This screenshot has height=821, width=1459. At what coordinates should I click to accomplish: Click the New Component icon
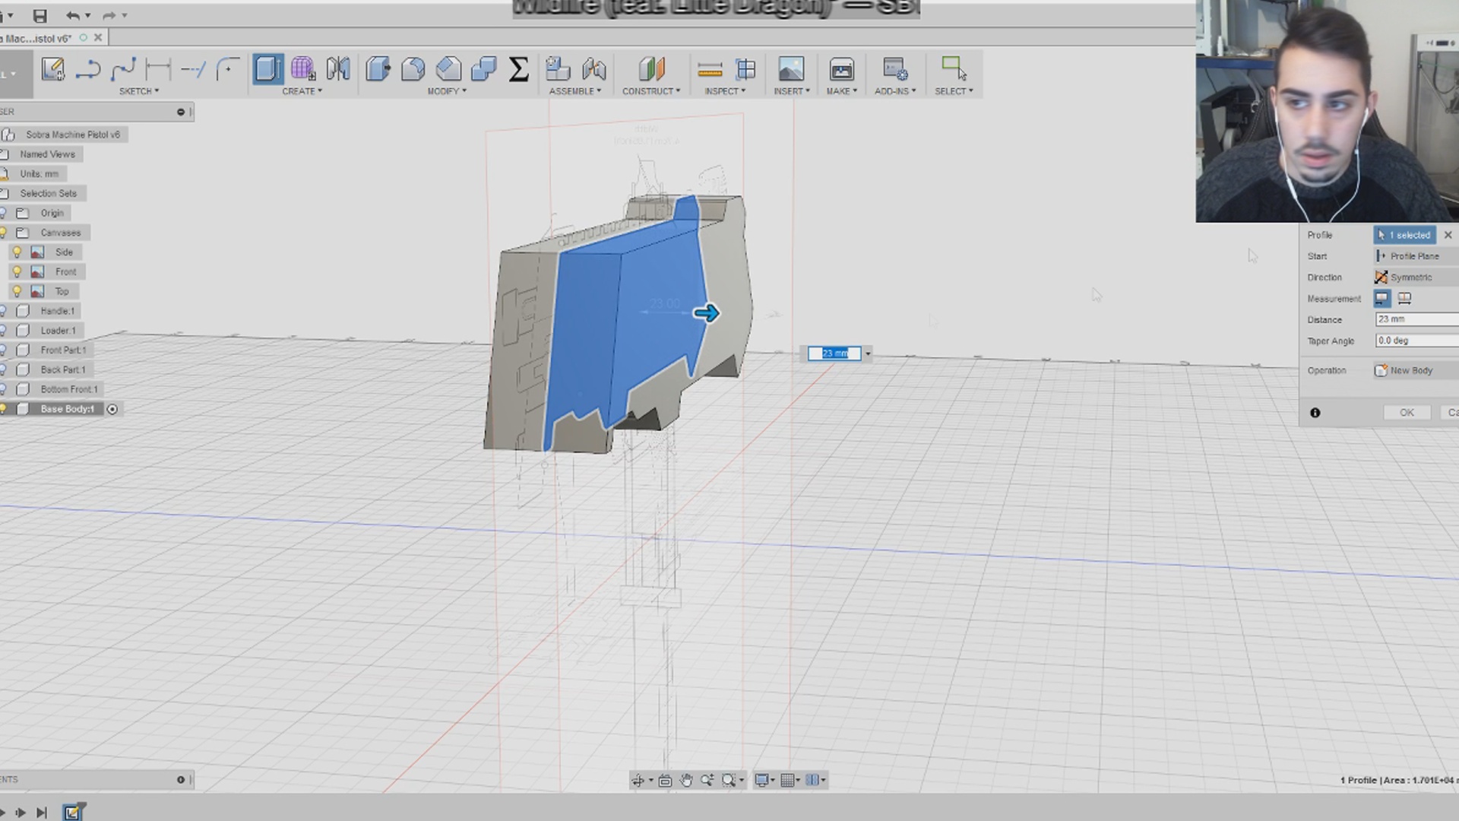[x=559, y=69]
